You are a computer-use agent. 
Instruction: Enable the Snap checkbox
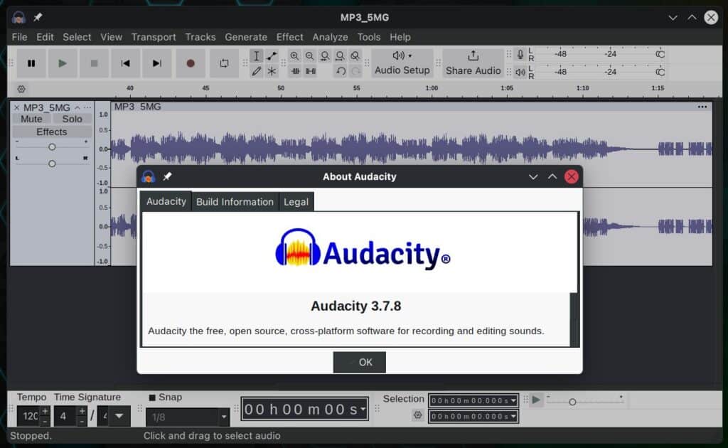click(152, 398)
